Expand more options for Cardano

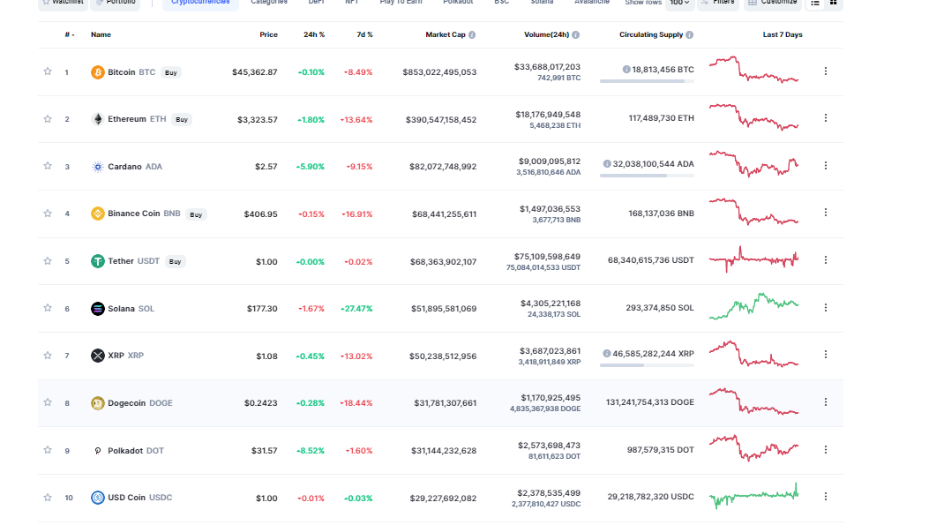tap(825, 165)
